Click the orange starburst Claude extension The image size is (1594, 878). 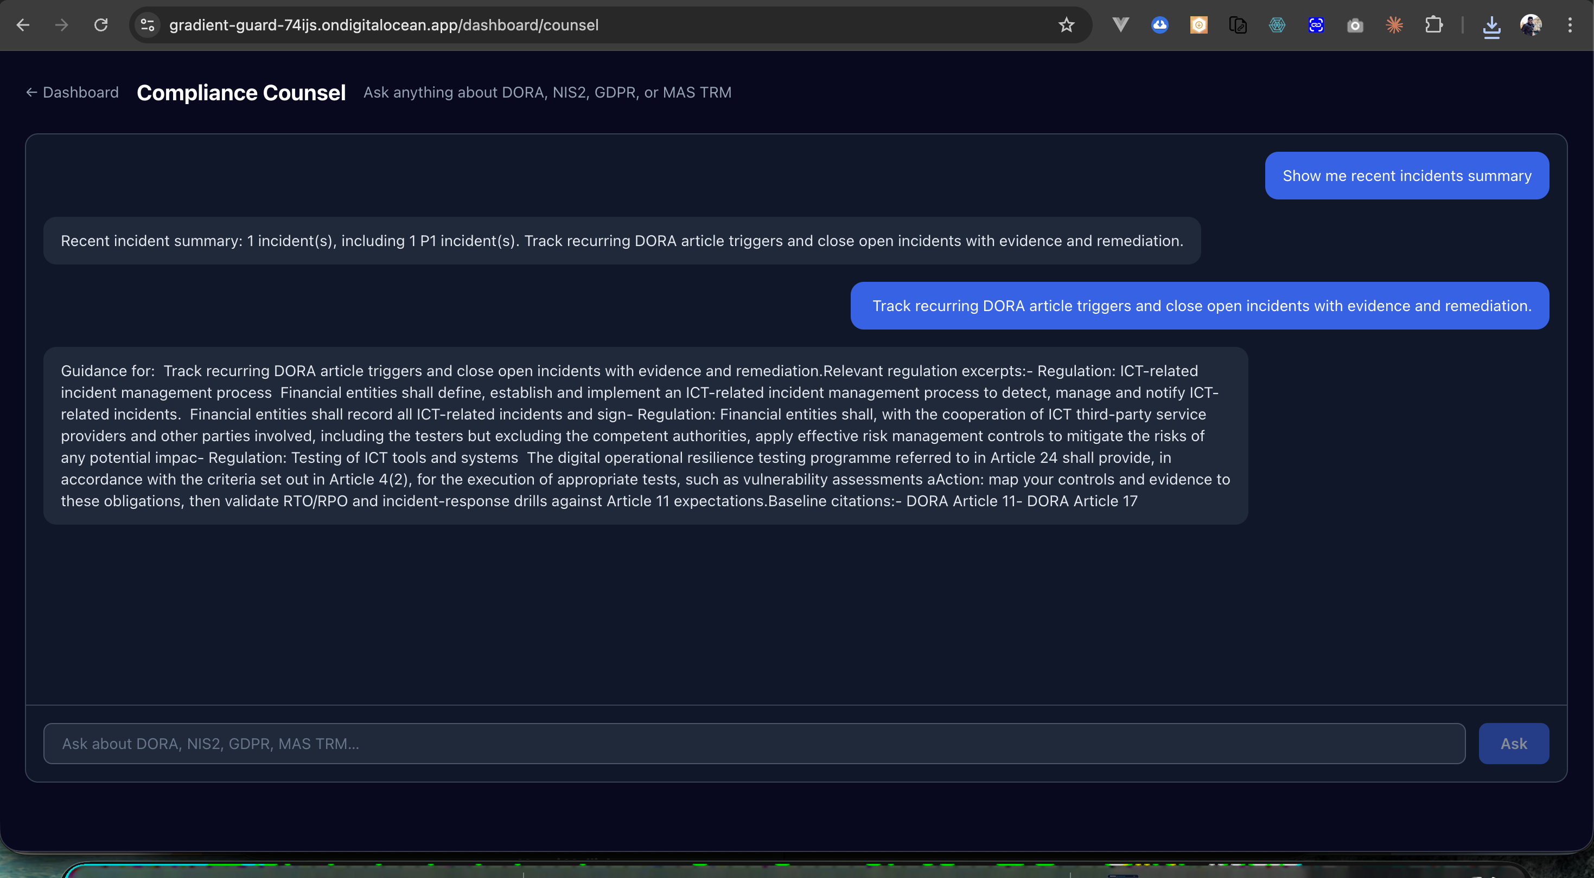pyautogui.click(x=1394, y=25)
